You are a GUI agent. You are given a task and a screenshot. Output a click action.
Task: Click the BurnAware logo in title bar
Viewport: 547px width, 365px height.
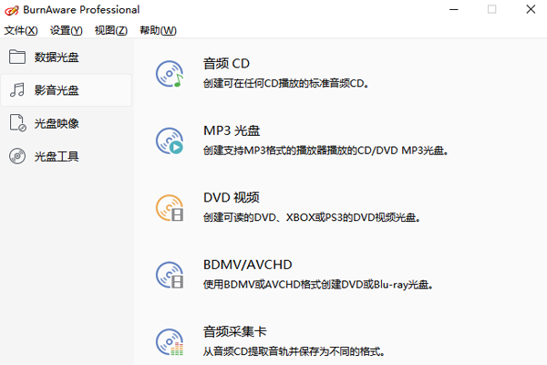pos(12,10)
